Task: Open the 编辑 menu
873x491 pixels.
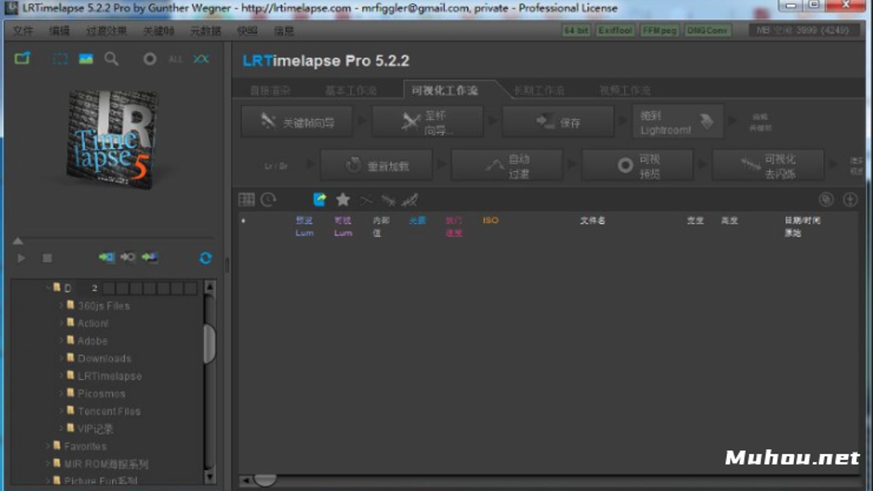Action: coord(59,31)
